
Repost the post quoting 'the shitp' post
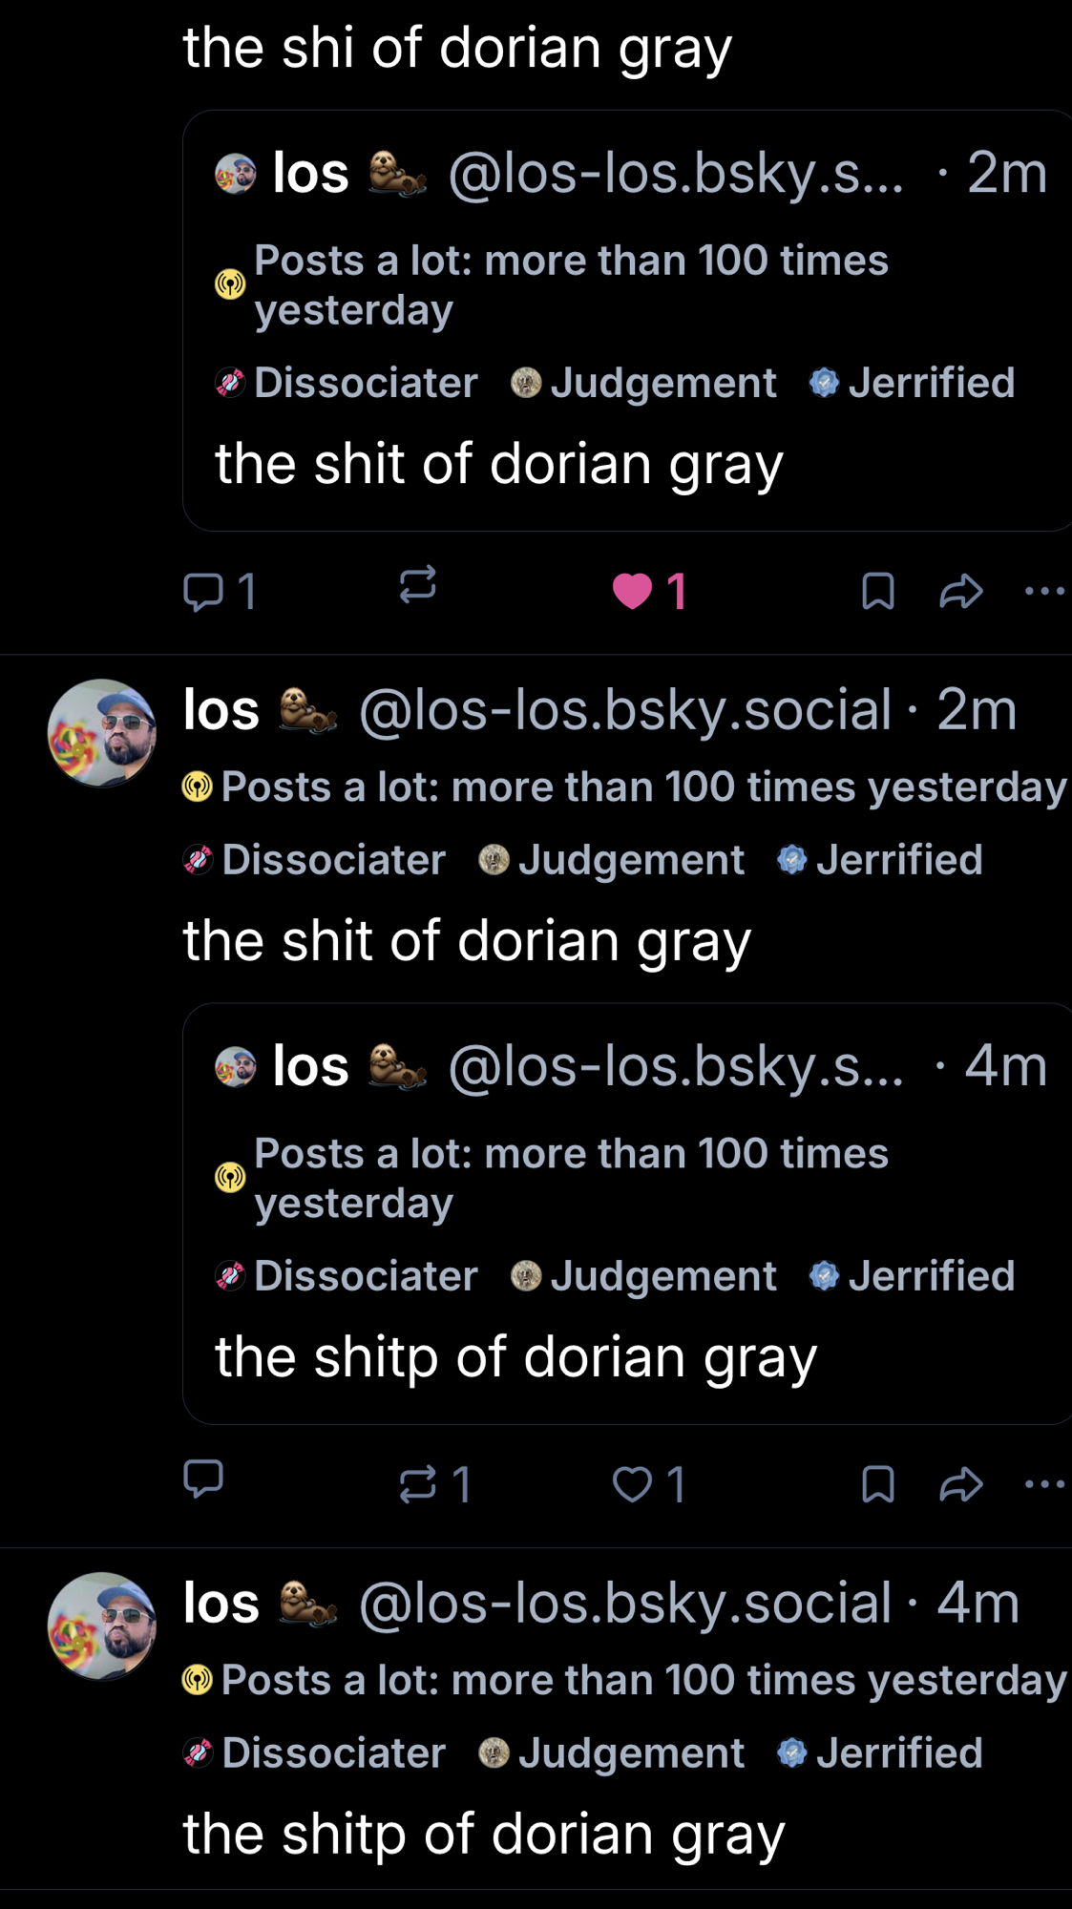coord(417,1485)
